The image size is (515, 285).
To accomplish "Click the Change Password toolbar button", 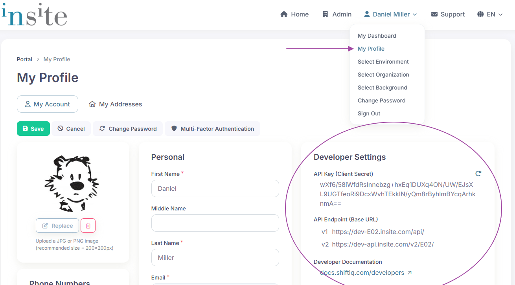I will 128,128.
